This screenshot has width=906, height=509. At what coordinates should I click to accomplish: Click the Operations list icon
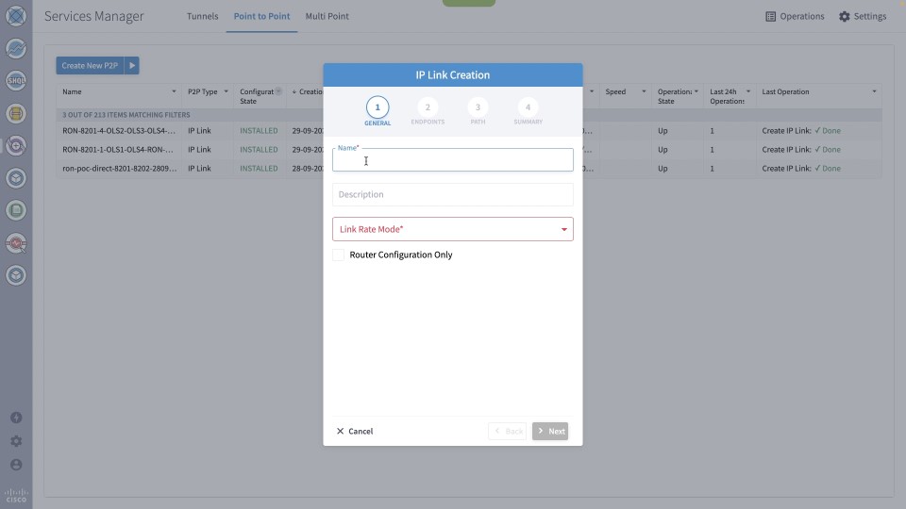coord(771,16)
